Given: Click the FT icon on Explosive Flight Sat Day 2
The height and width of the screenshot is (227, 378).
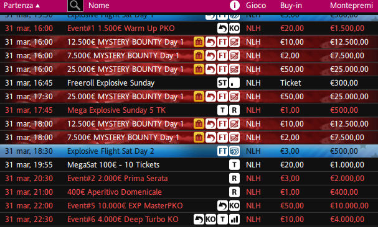Looking at the screenshot, I should [x=222, y=151].
